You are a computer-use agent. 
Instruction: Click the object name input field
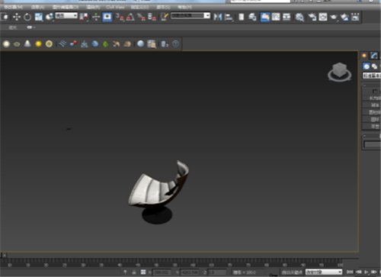[x=373, y=144]
